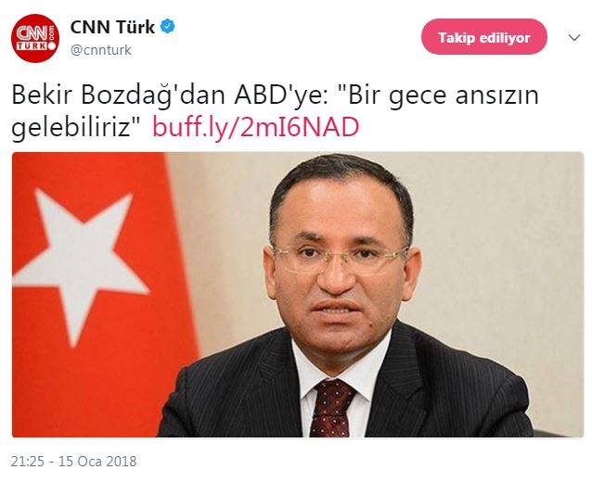This screenshot has width=592, height=482.
Task: Click the dark red tie in the photo
Action: coord(331,408)
